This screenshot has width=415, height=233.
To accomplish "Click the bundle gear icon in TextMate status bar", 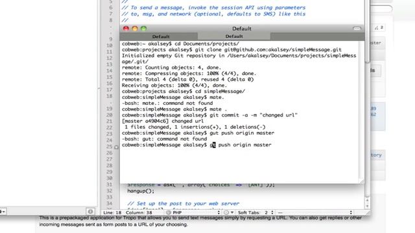I will click(x=228, y=212).
